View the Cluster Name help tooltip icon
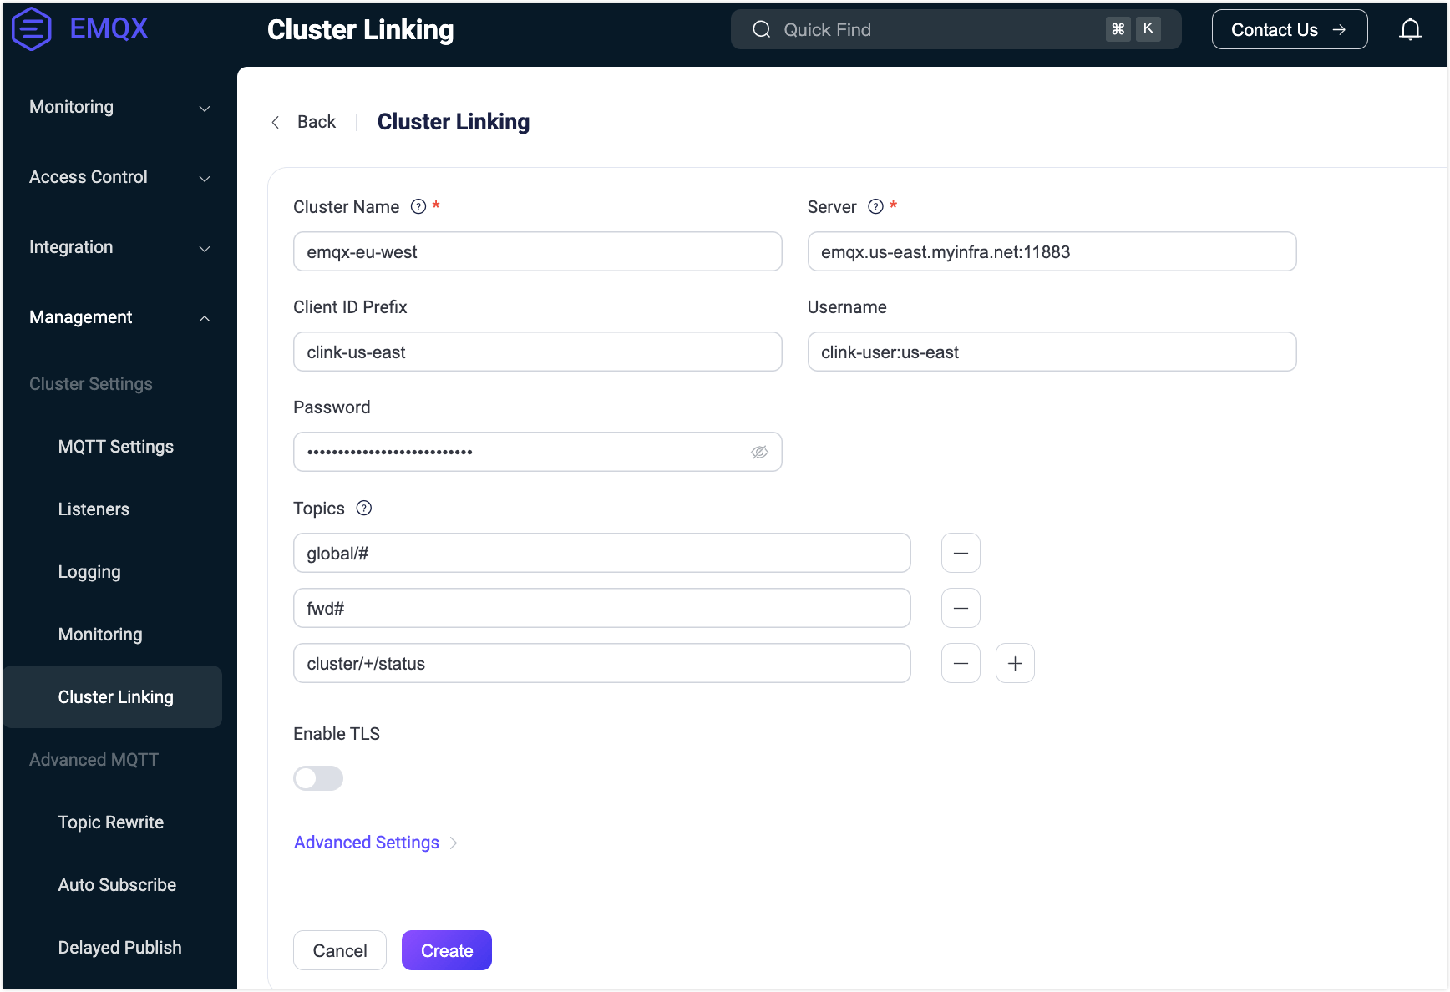This screenshot has width=1450, height=992. click(x=418, y=206)
